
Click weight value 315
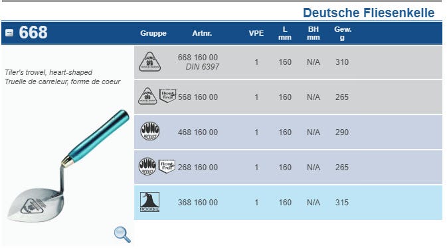pos(342,203)
